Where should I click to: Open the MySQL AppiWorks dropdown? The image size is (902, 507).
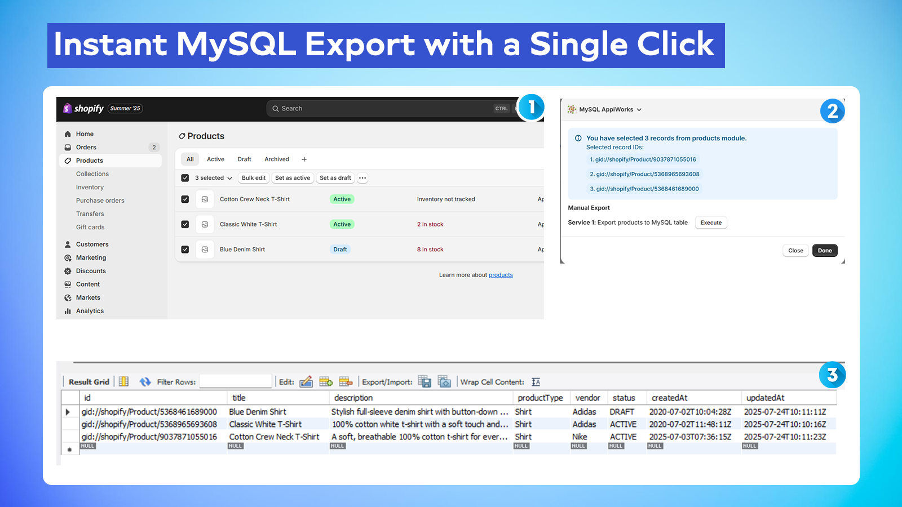tap(638, 109)
